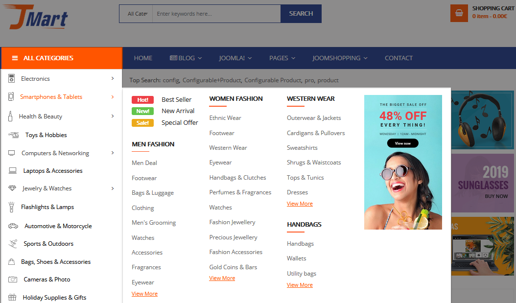Select Sports & Outdoors category
Screen dimensions: 516x303
point(48,243)
